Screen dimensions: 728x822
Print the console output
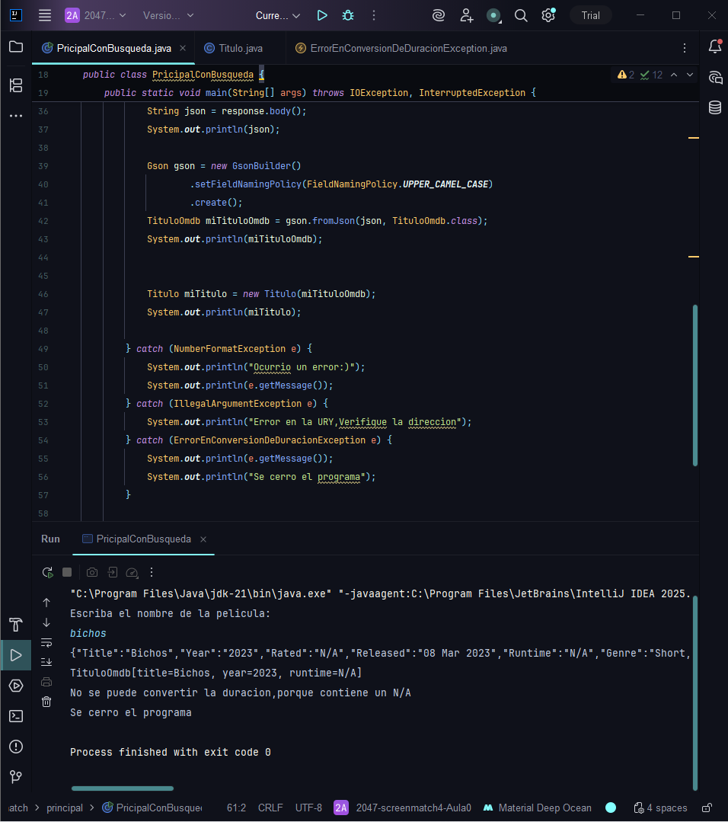coord(46,682)
